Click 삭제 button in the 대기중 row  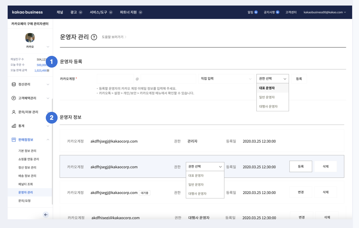coord(325,192)
